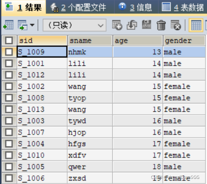
Task: Select wang in row S_1002
Action: tap(90, 87)
